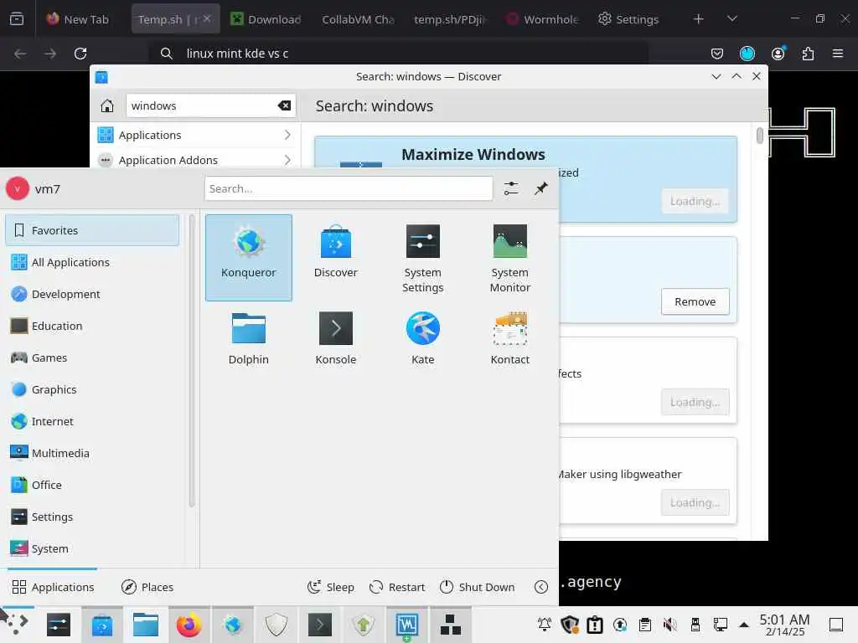Pin the application launcher open
Viewport: 858px width, 643px height.
540,188
